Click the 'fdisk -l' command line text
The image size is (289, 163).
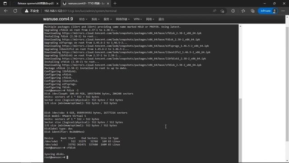tap(72, 91)
